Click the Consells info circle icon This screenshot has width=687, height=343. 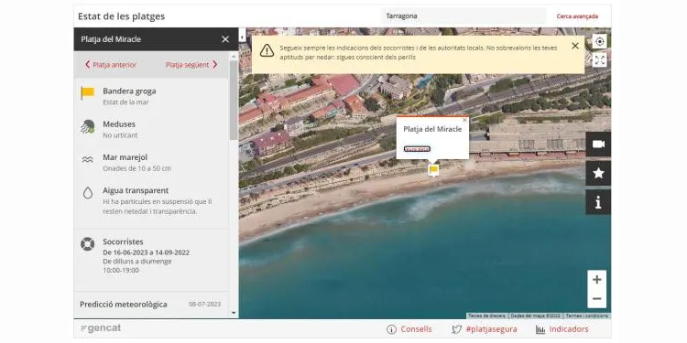point(392,329)
